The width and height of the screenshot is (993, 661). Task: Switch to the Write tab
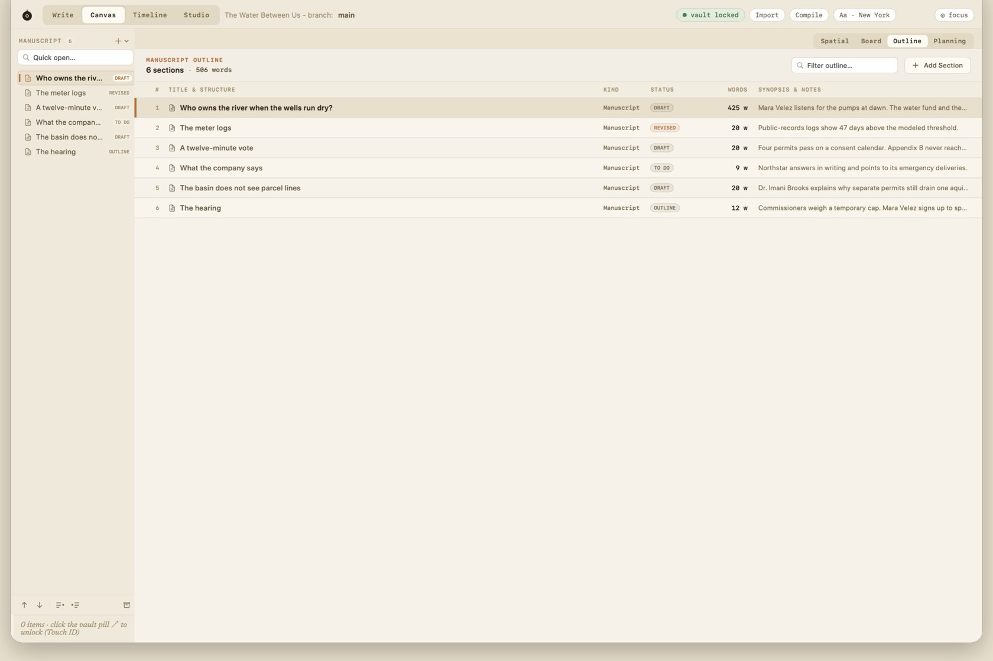(x=63, y=15)
